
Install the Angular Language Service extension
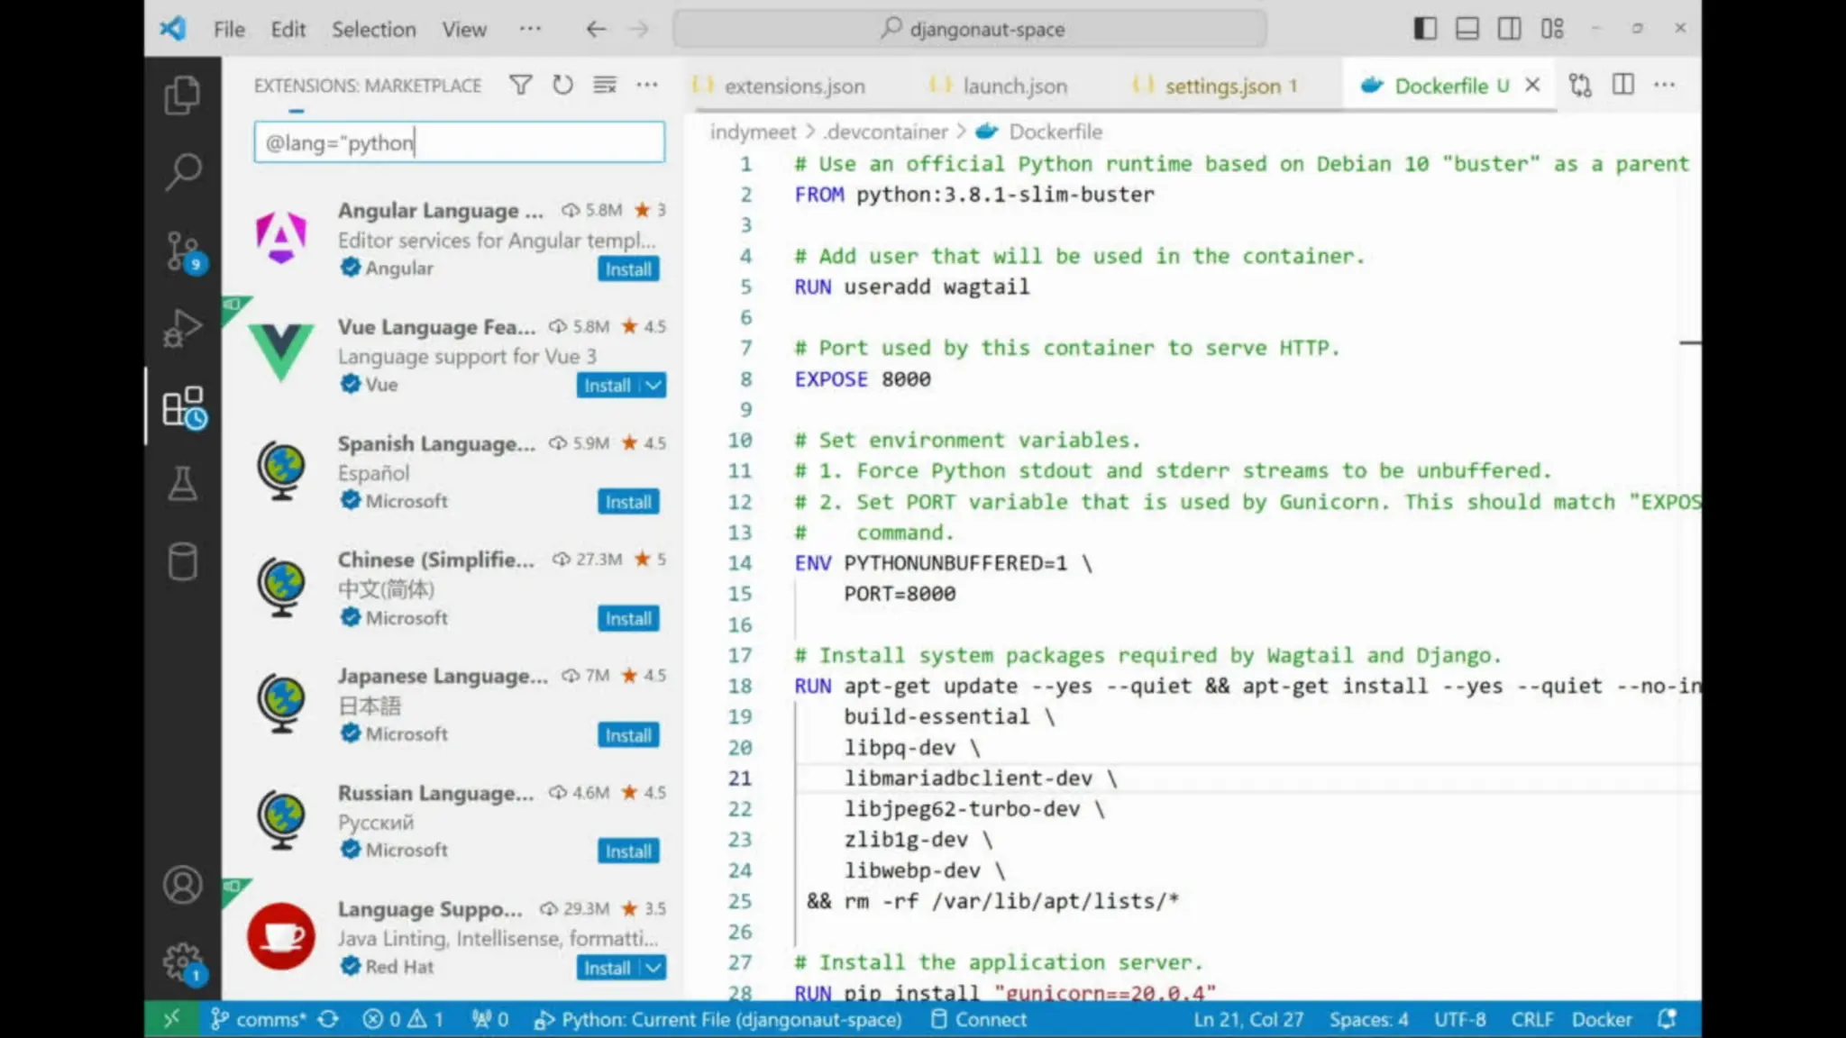click(628, 269)
